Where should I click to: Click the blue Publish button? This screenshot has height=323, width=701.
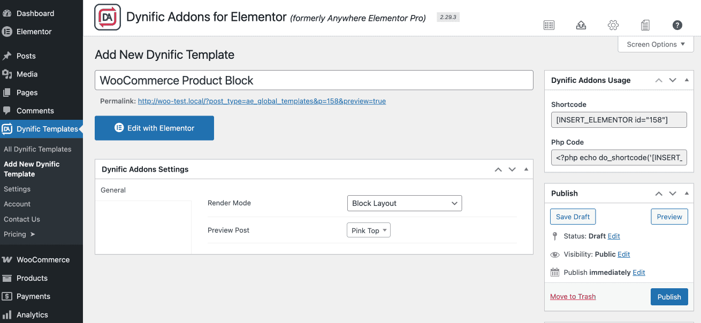(669, 297)
